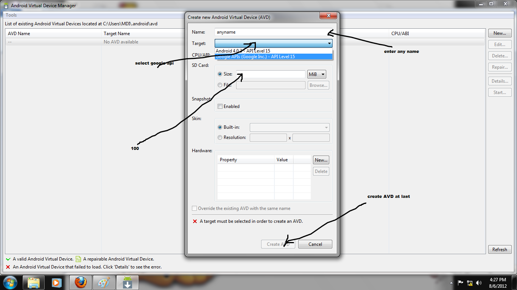Screen dimensions: 517x290
Task: Cancel the Create AVD dialog
Action: (x=315, y=244)
